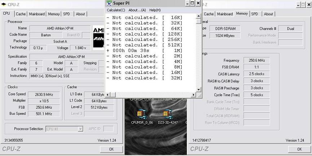Click CPU-Z title bar icon in left window
This screenshot has width=312, height=156.
click(4, 4)
